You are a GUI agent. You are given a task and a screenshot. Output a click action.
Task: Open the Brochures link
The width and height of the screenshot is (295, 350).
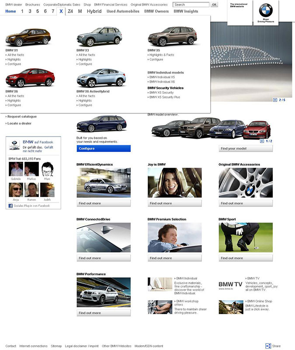pyautogui.click(x=32, y=4)
